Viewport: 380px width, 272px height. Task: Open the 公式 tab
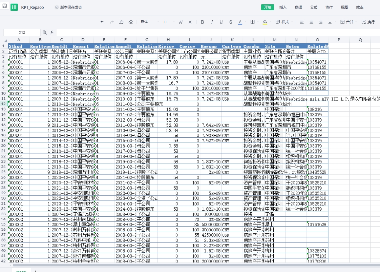pyautogui.click(x=314, y=7)
